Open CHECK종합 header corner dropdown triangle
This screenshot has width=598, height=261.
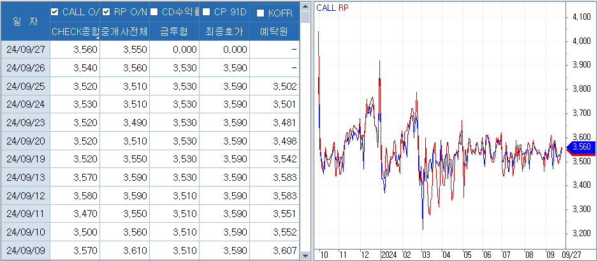pyautogui.click(x=97, y=38)
